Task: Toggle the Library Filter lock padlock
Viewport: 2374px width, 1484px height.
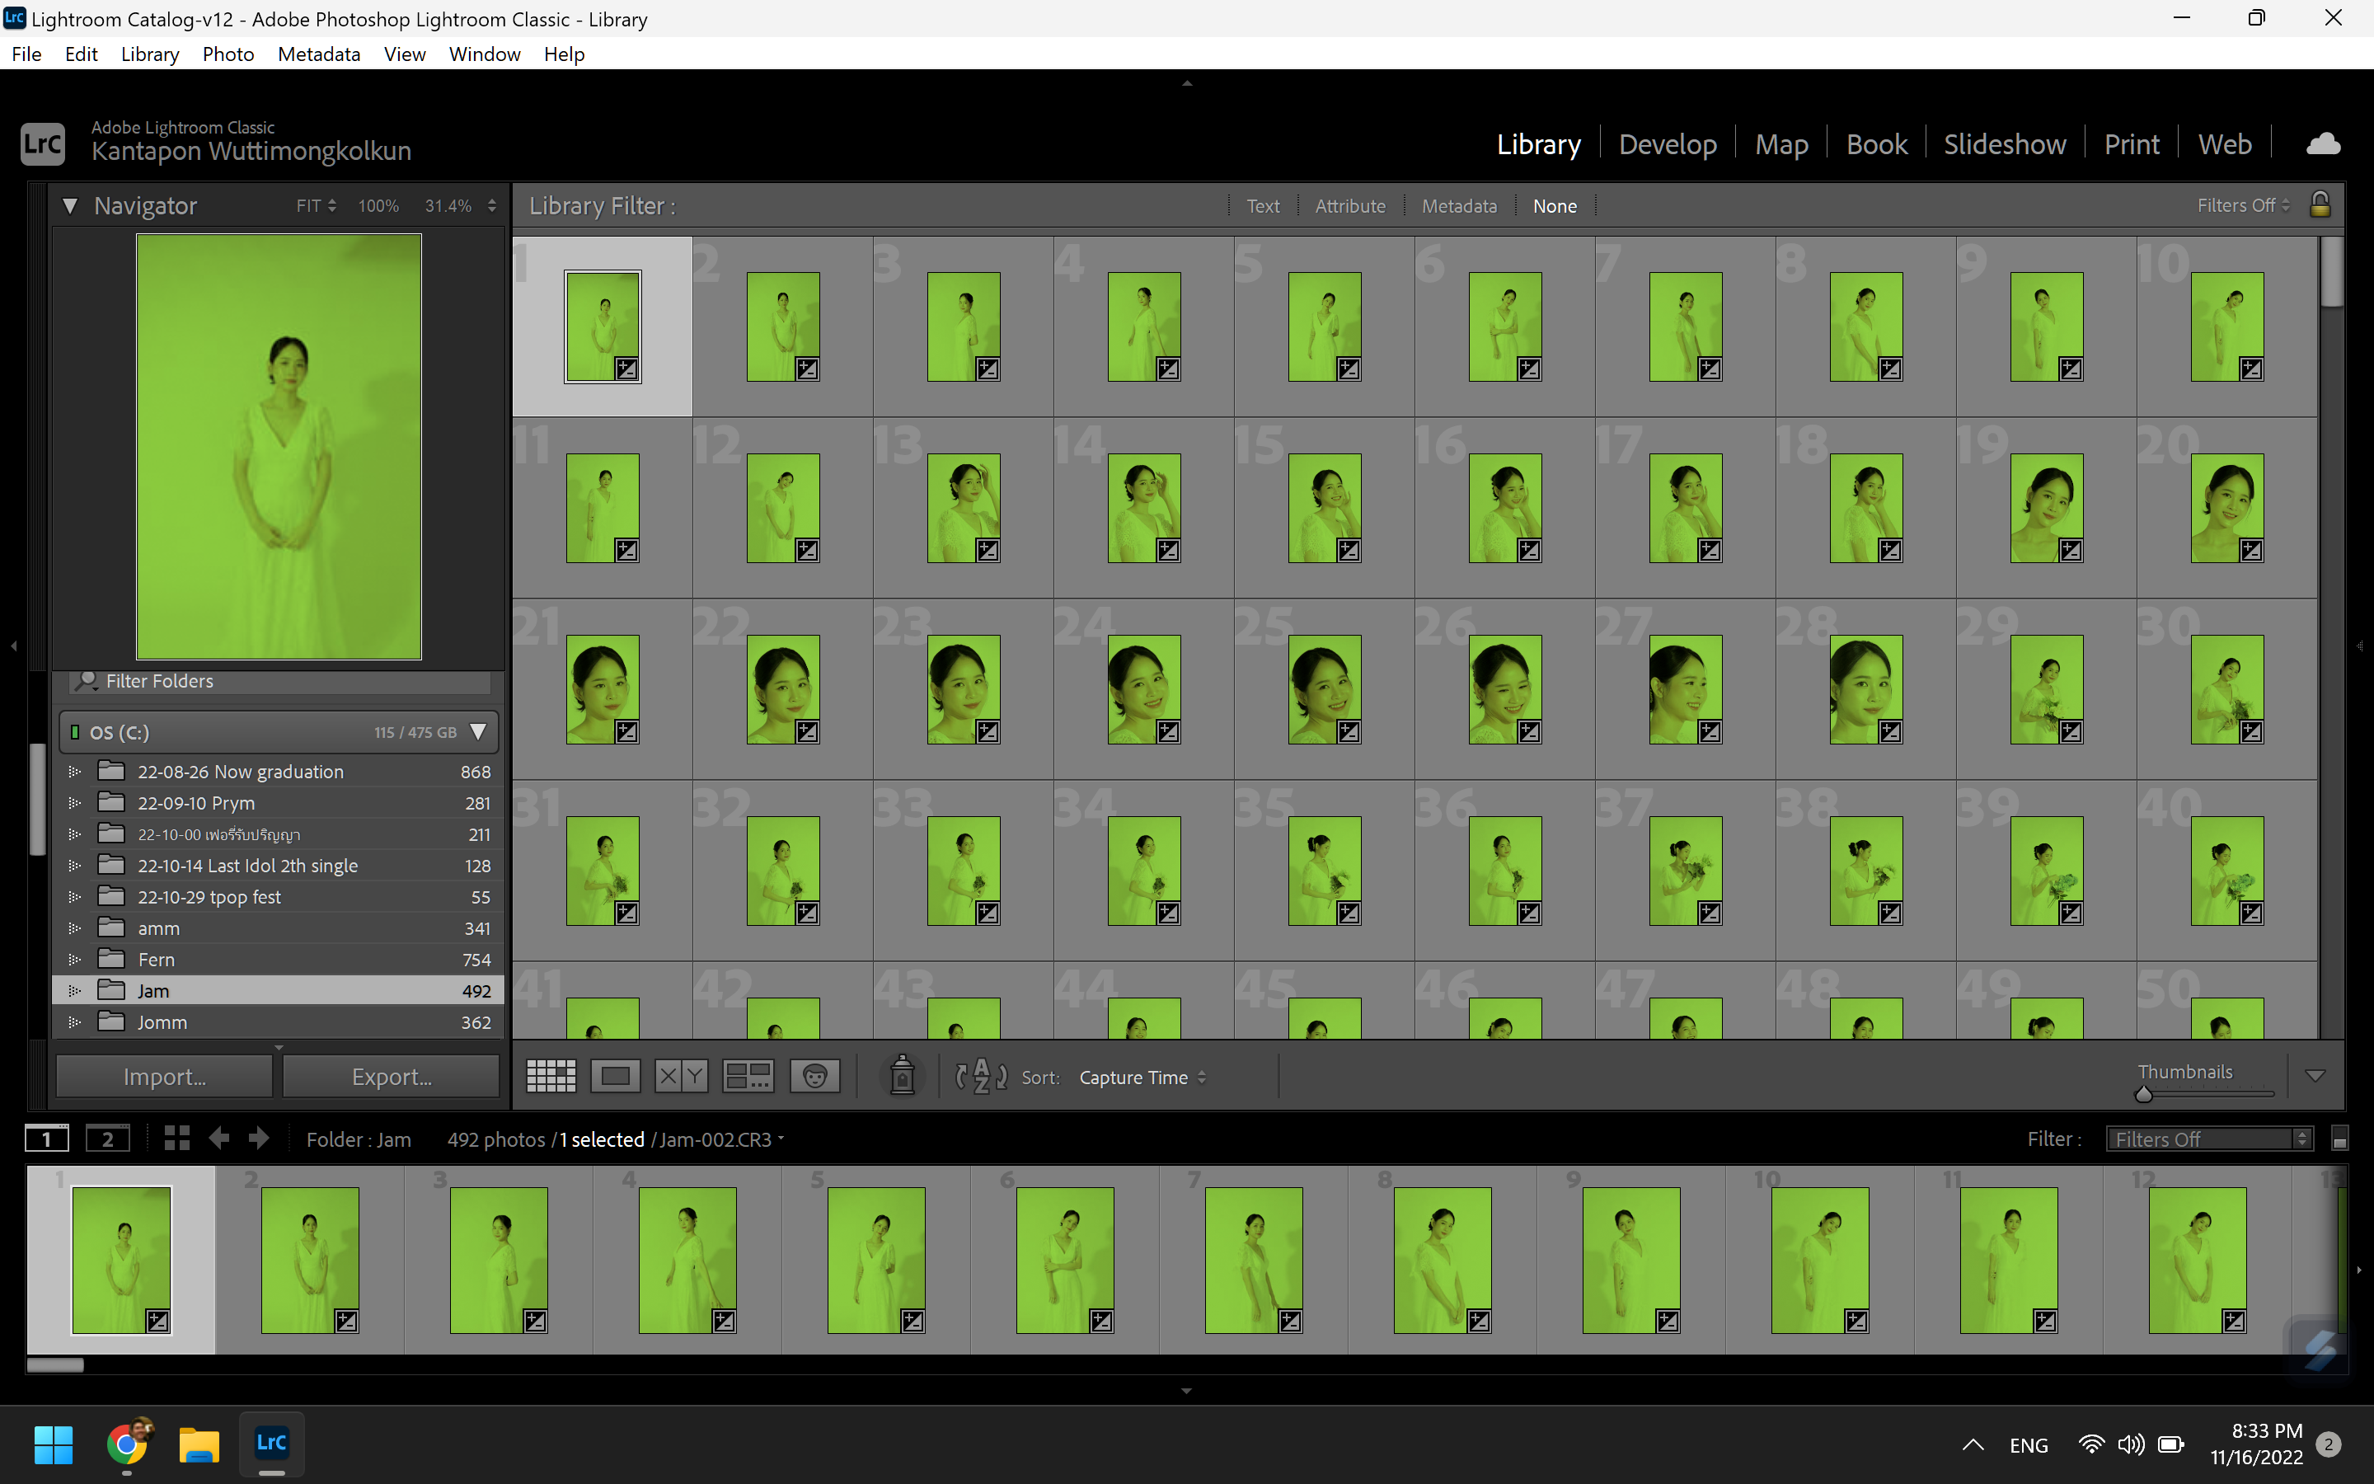Action: [x=2321, y=204]
